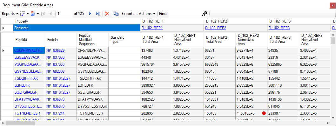Screen dimensions: 336x126
Task: Click the red error icon in TGTNLMDFLSR row
Action: (264, 113)
